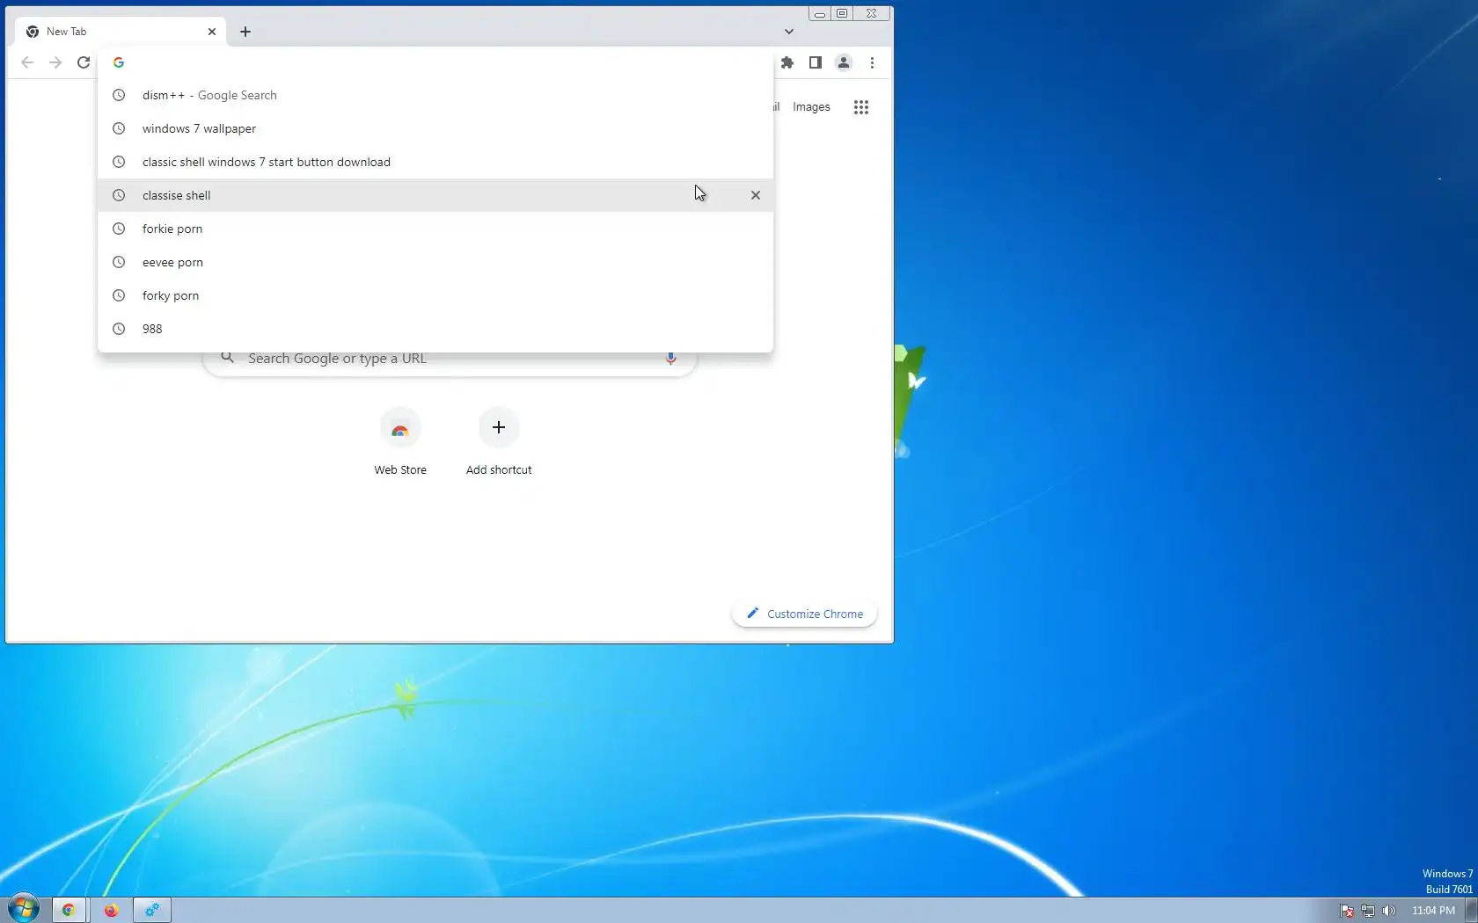Screen dimensions: 1478x923
Task: Click the forward navigation arrow in Chrome
Action: (55, 62)
